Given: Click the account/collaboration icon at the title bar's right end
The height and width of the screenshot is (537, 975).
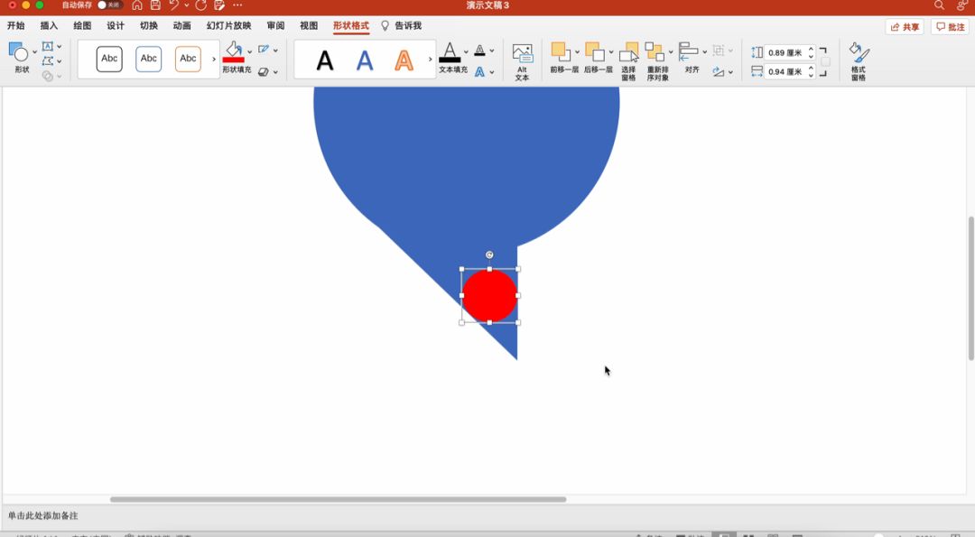Looking at the screenshot, I should (962, 5).
